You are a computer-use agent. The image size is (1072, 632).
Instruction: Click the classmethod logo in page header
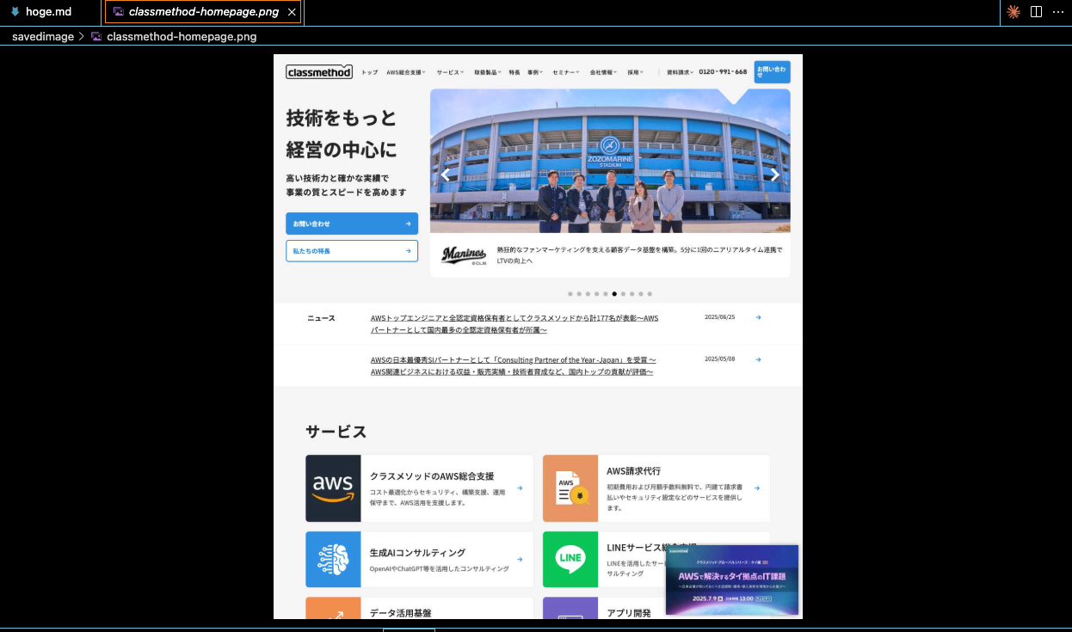coord(319,72)
